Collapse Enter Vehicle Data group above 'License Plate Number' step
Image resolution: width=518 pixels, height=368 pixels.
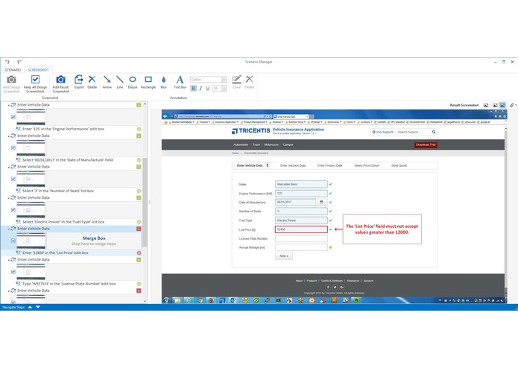click(x=8, y=260)
